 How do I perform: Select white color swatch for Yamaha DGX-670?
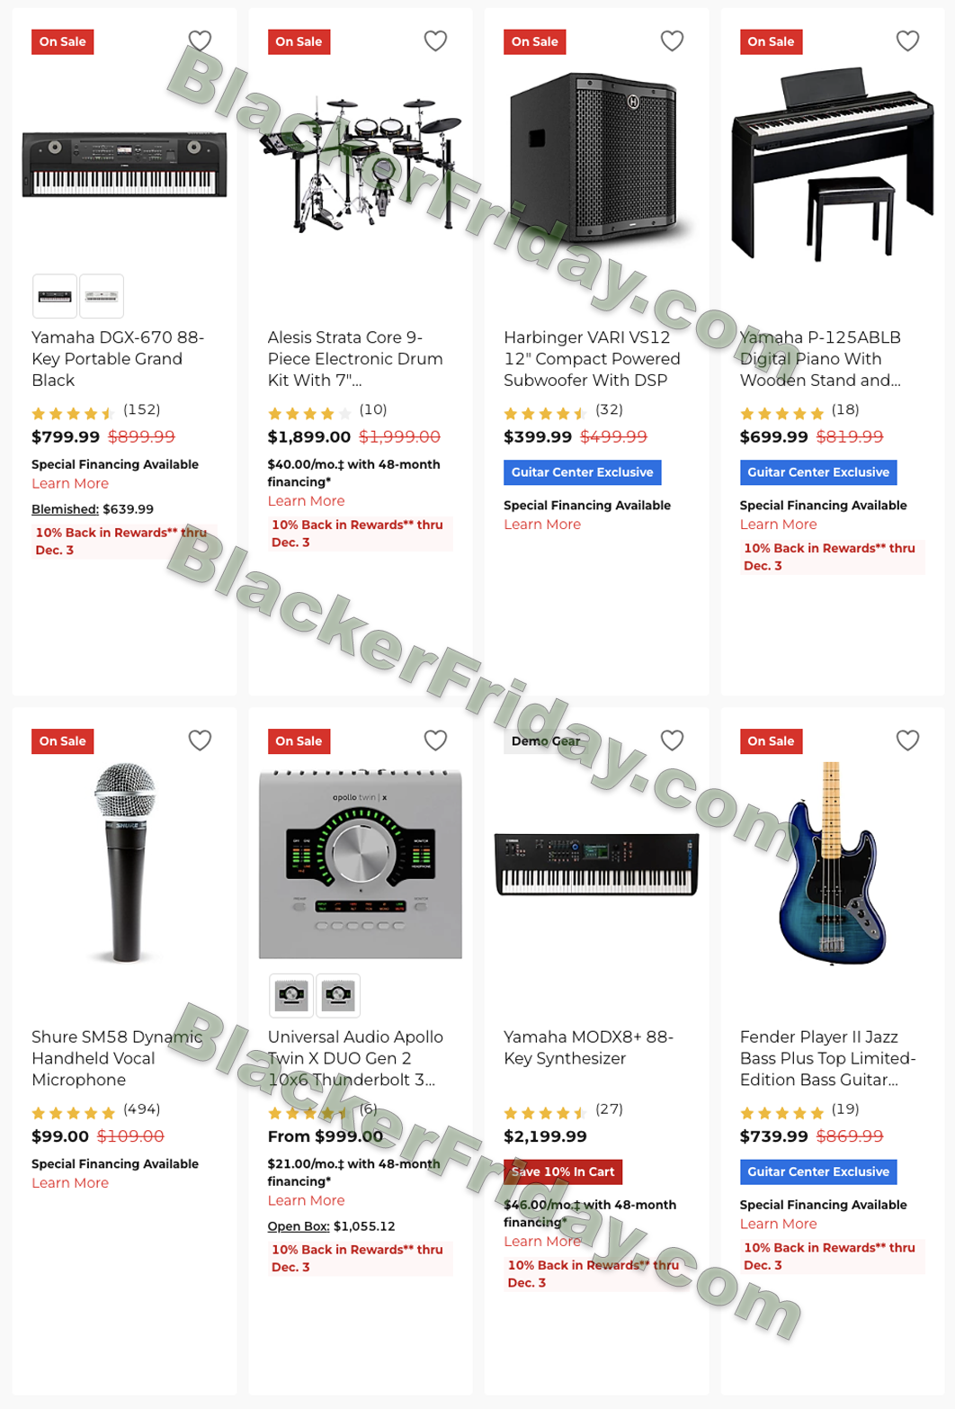(x=102, y=296)
